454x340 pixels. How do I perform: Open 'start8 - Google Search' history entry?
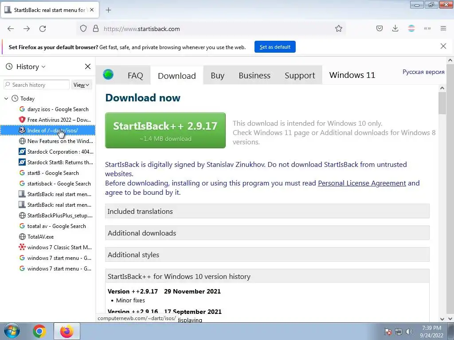click(x=54, y=173)
